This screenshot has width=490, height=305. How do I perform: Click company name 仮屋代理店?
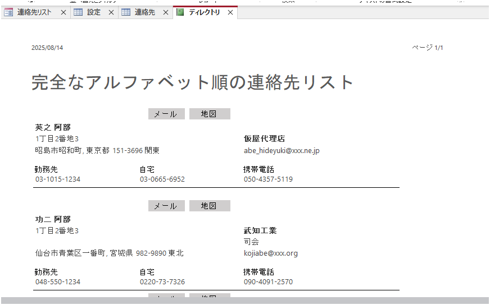pos(264,139)
